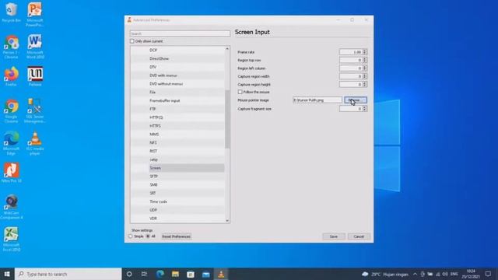
Task: Enable Follow the mouse checkbox
Action: pyautogui.click(x=240, y=92)
